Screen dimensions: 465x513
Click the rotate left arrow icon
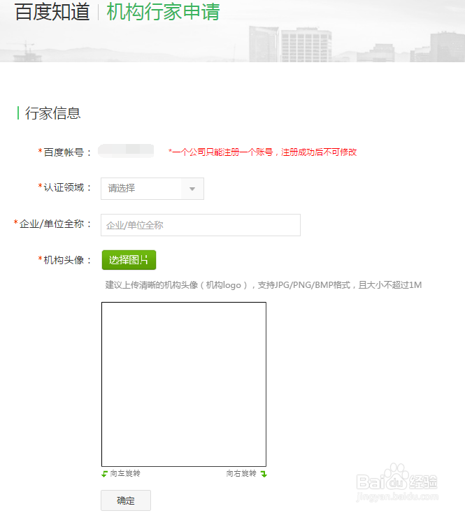click(104, 474)
